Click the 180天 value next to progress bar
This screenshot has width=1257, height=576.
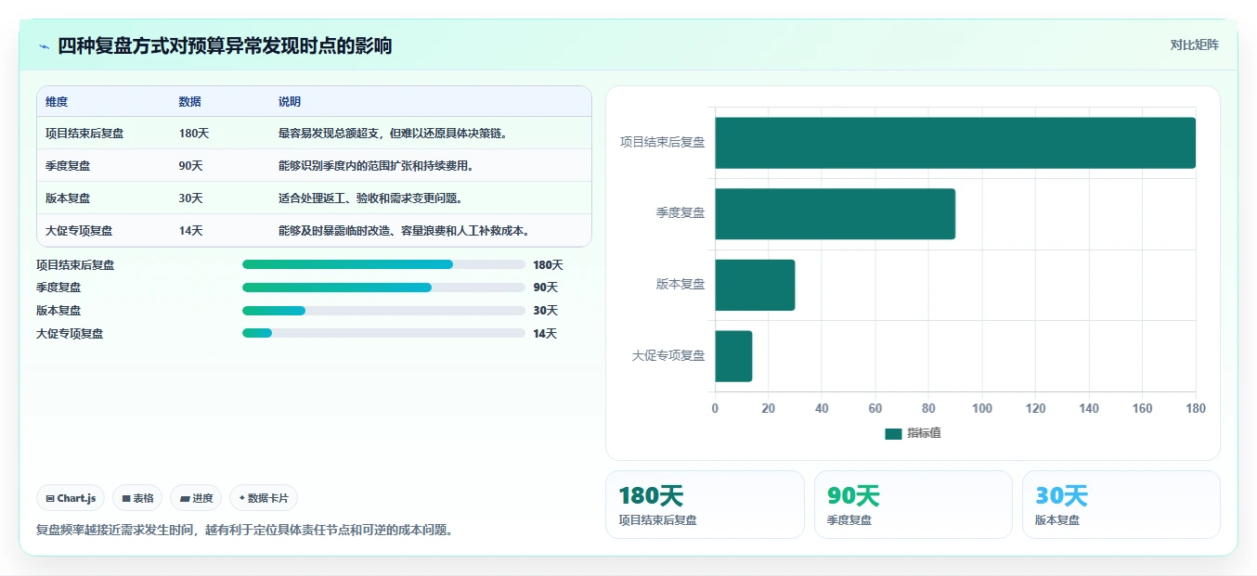(548, 264)
